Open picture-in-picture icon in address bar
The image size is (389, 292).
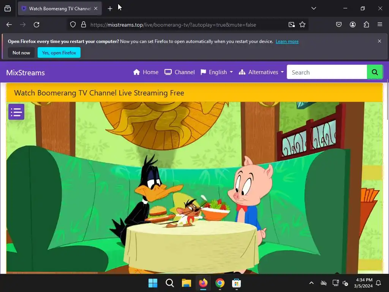tap(291, 25)
